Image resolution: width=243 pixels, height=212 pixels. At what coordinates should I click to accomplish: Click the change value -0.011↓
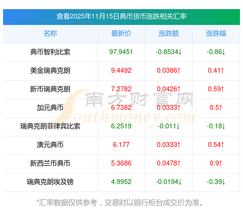(169, 126)
